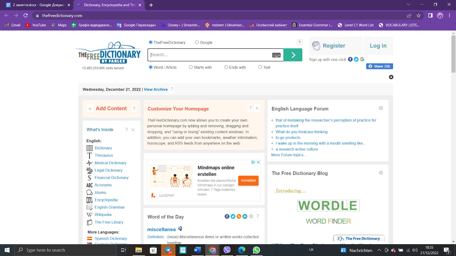Click the page vertical scrollbar thumb
This screenshot has height=256, width=456.
[453, 54]
